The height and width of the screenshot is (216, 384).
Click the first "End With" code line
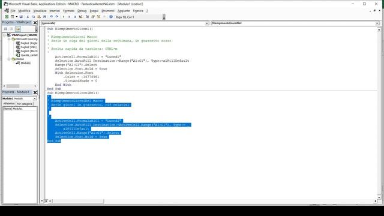[x=63, y=85]
